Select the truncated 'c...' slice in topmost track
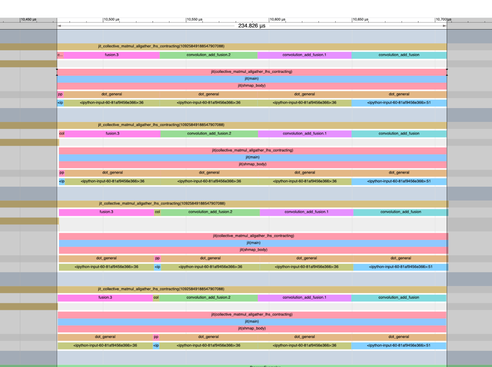 coord(60,55)
